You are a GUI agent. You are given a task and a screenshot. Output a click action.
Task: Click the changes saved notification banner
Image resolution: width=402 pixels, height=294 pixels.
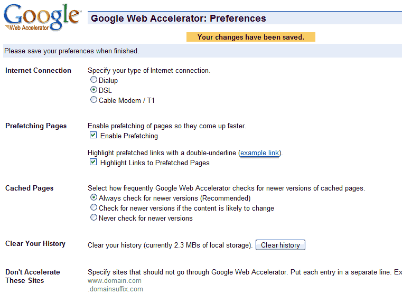pos(251,37)
